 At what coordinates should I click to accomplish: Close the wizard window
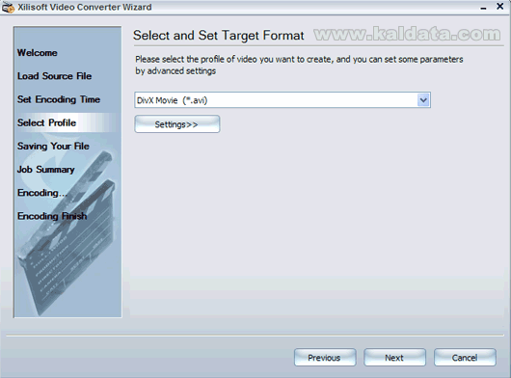pos(500,6)
